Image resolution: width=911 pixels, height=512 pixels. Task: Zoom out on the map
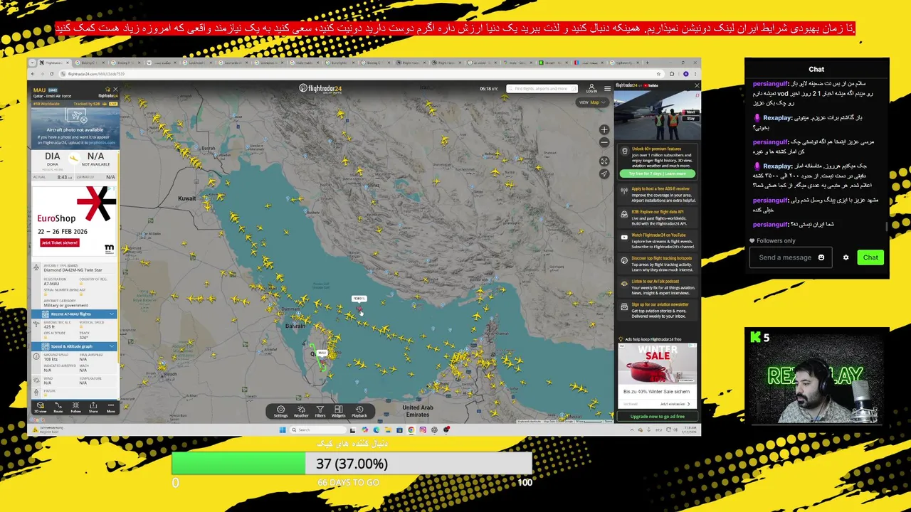(x=604, y=142)
